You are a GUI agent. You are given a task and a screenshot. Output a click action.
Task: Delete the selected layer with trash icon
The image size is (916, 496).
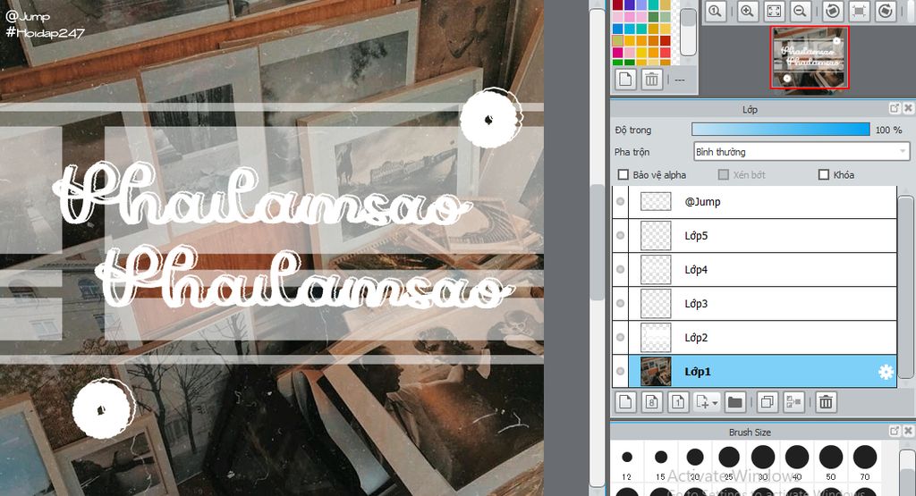(x=826, y=402)
